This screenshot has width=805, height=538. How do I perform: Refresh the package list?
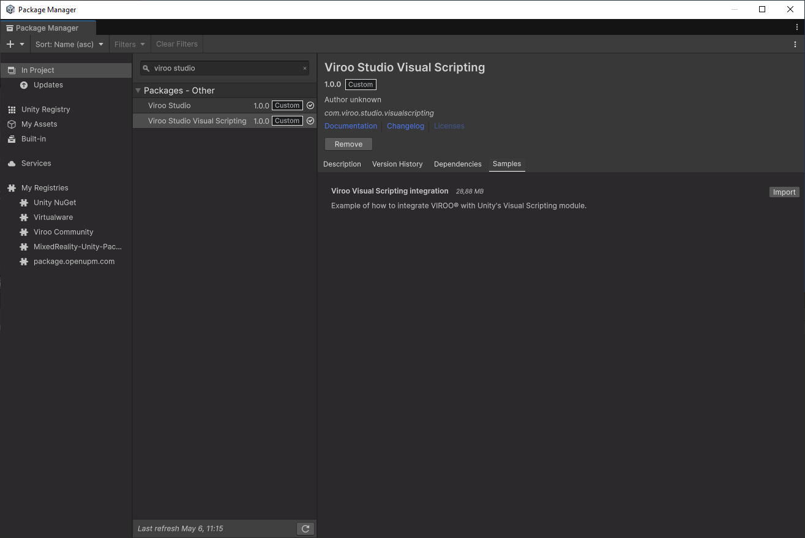click(x=305, y=528)
